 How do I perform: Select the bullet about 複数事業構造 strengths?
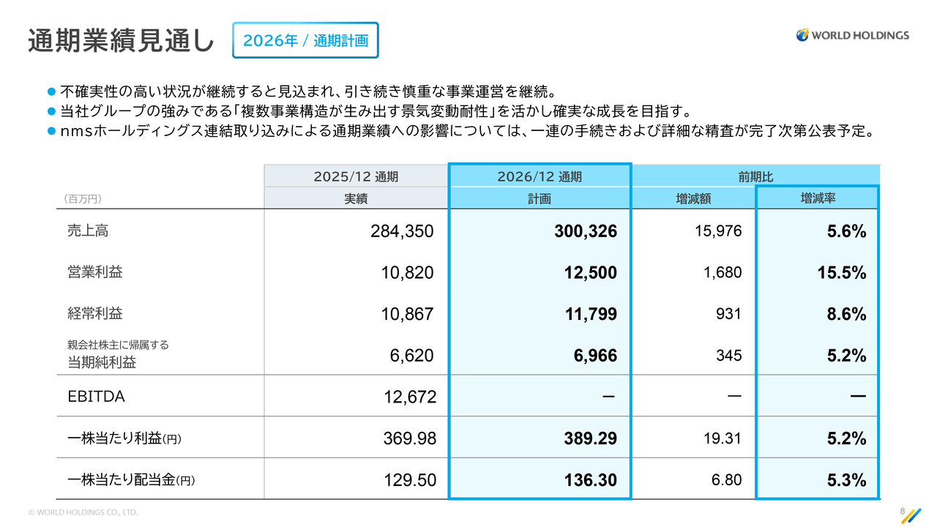369,112
